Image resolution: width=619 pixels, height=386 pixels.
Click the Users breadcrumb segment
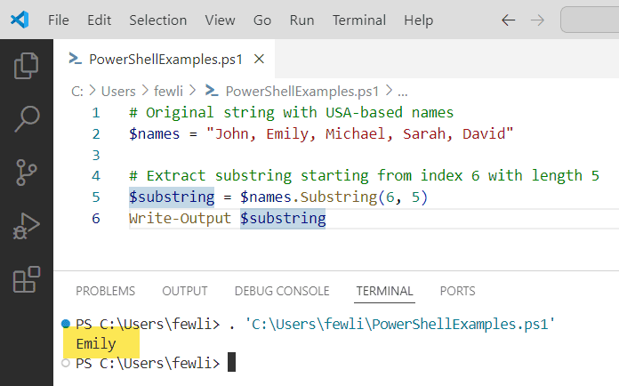pyautogui.click(x=118, y=92)
